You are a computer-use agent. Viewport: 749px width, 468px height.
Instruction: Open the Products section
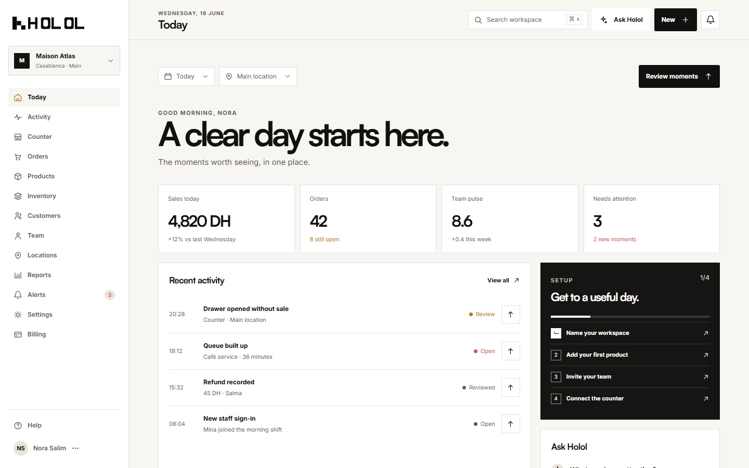[x=64, y=176]
